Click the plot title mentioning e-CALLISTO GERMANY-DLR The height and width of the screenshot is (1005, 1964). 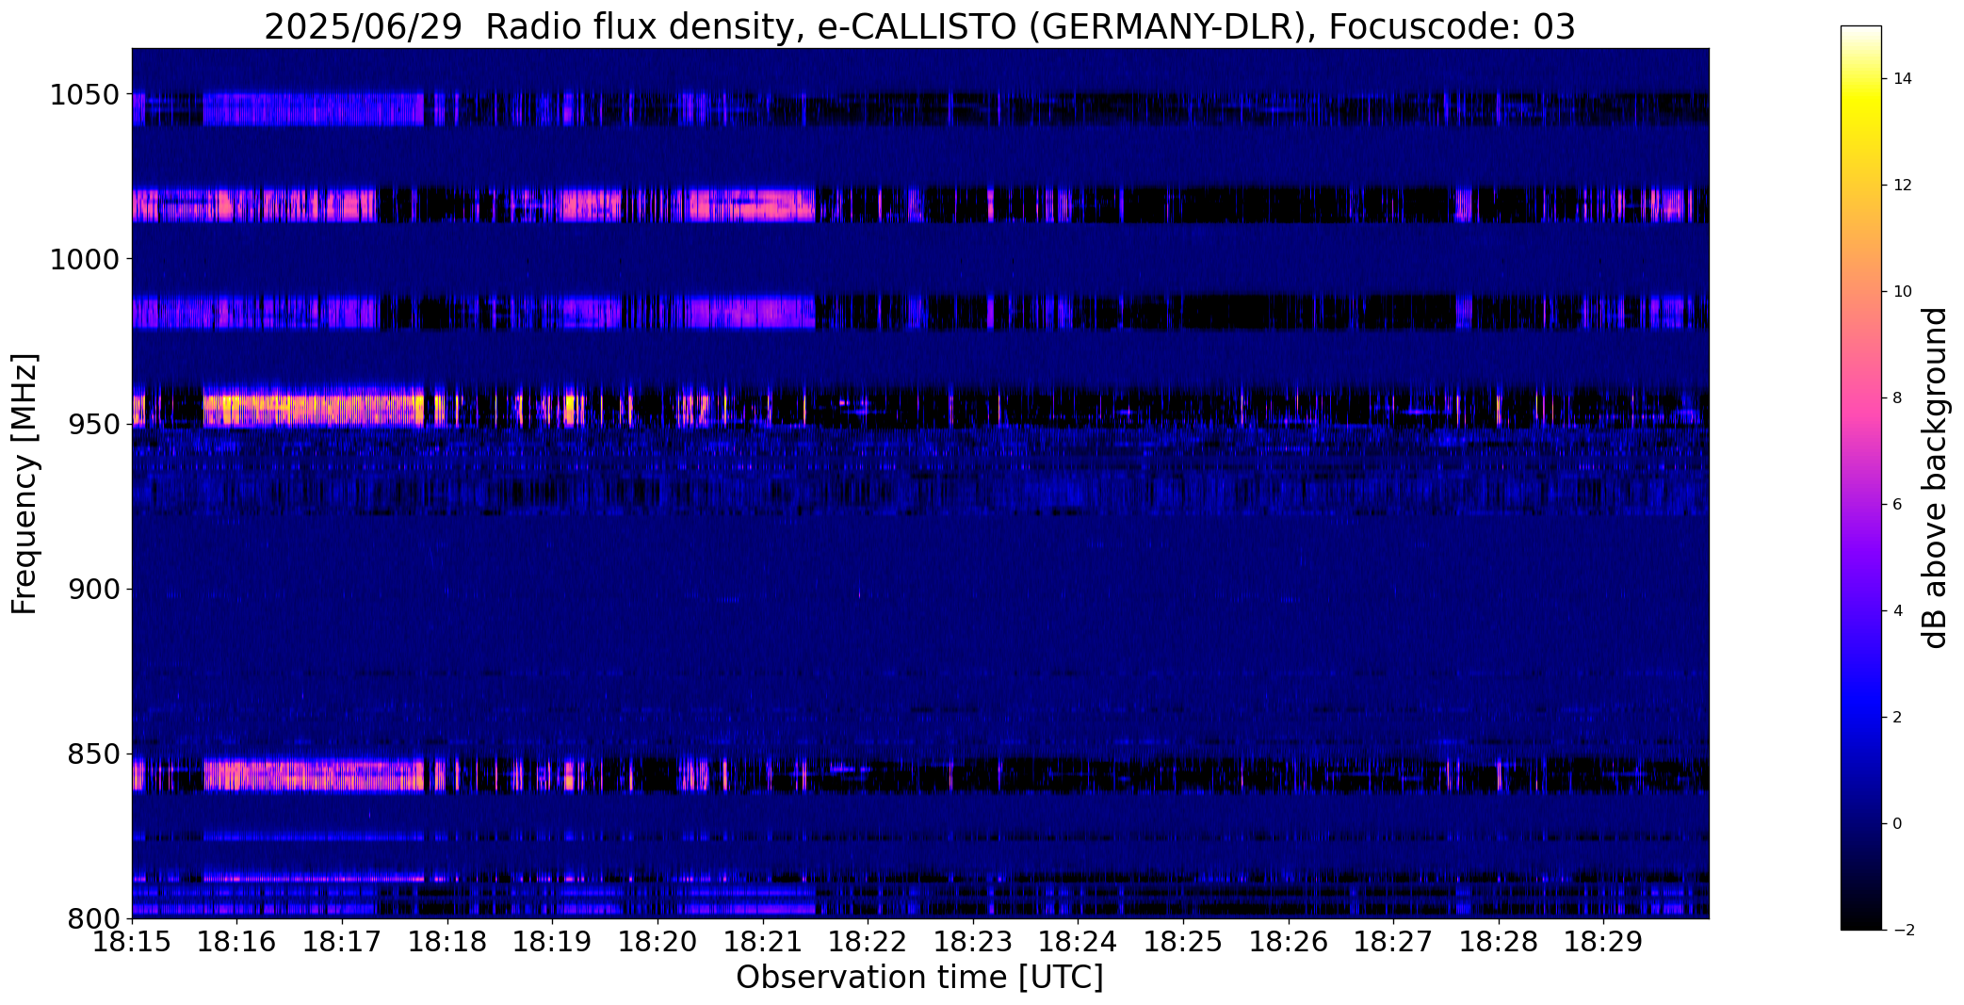click(x=919, y=26)
